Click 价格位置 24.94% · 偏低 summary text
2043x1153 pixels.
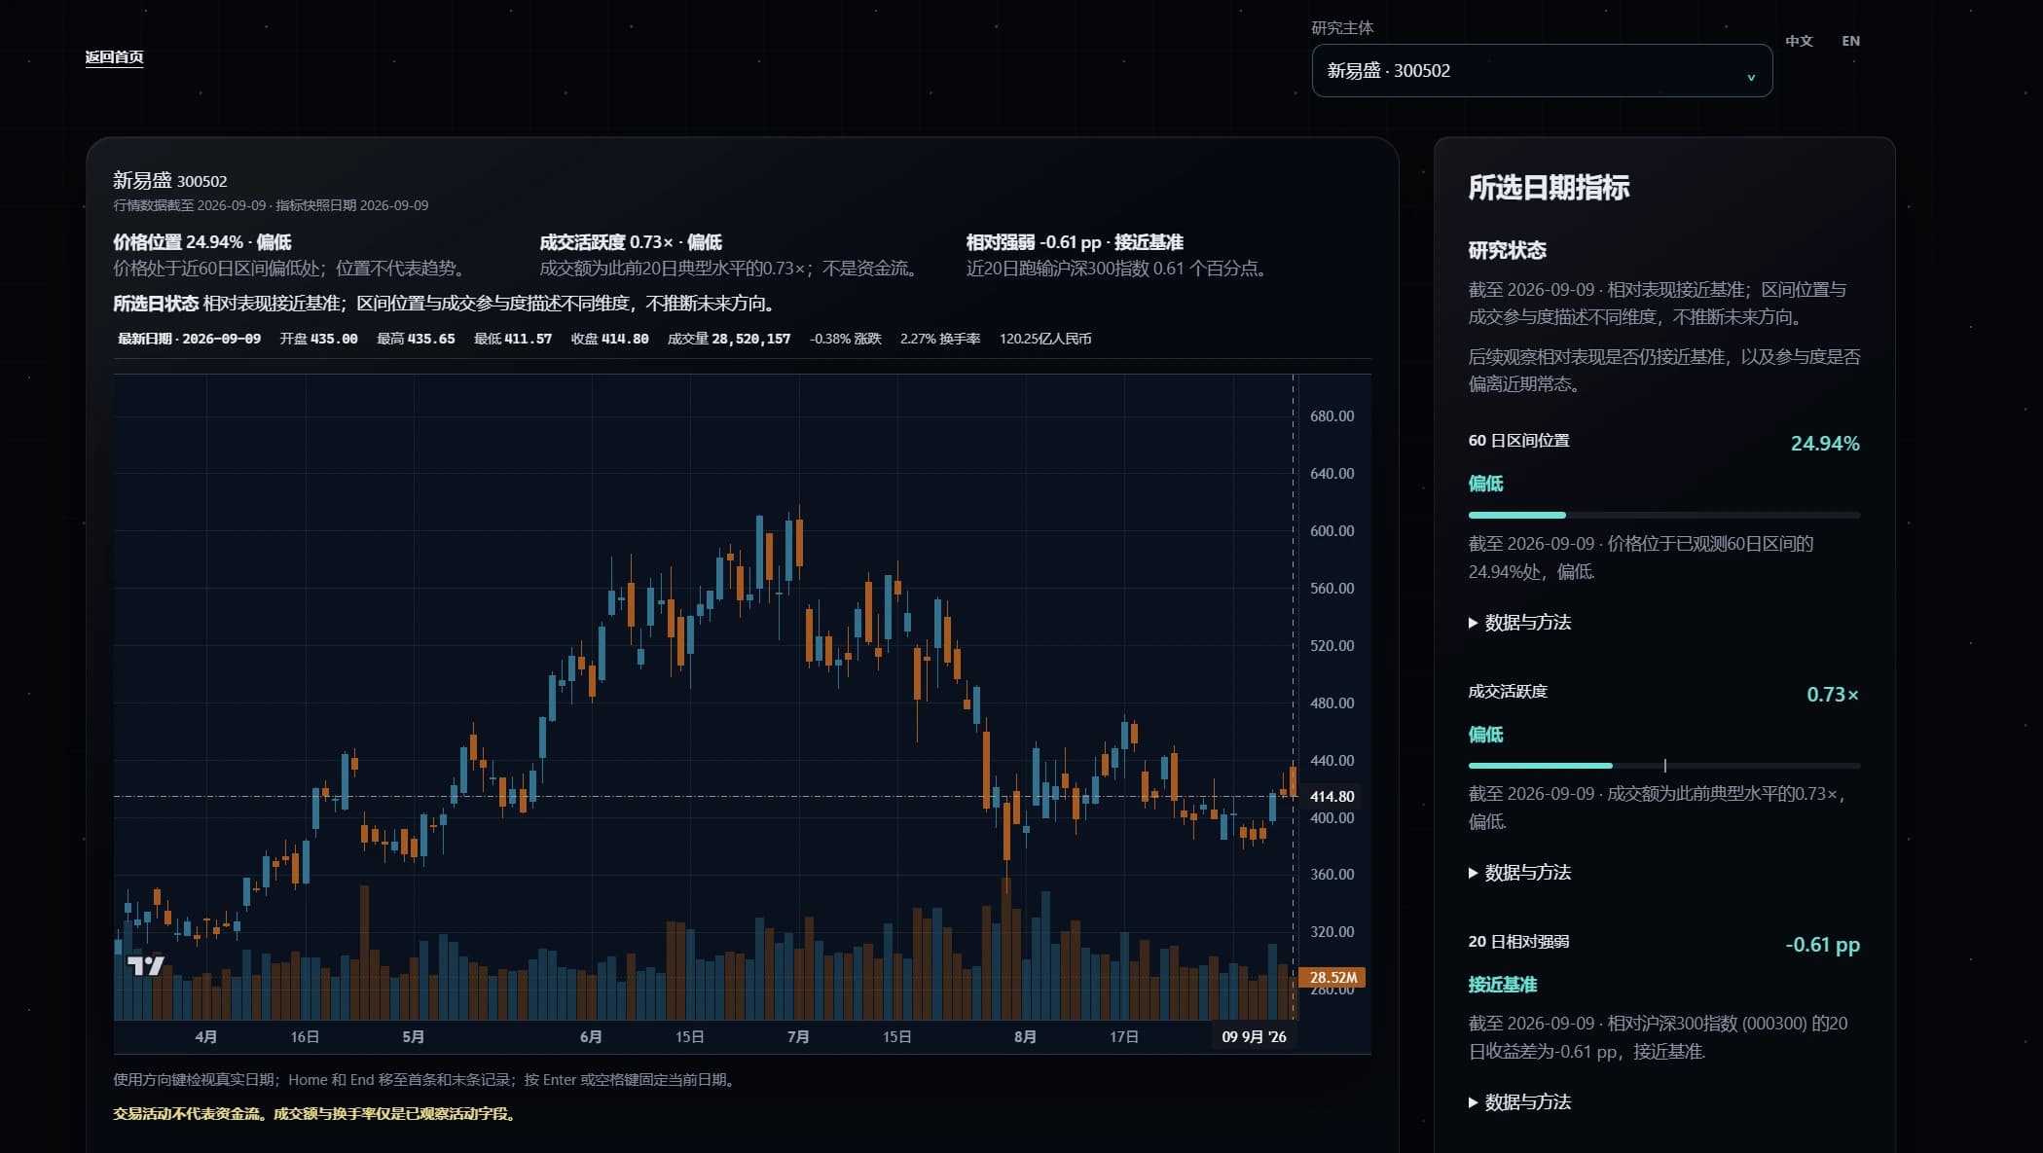click(x=201, y=242)
